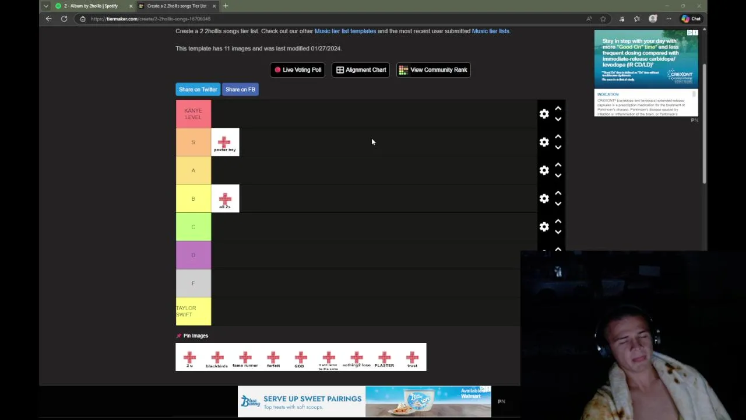
Task: Open browser settings and more menu
Action: click(x=668, y=19)
